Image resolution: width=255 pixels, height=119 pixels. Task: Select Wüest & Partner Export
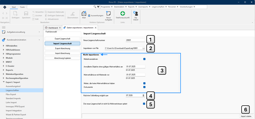click(x=16, y=115)
